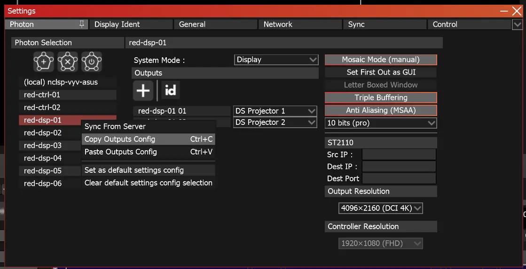
Task: Add a new output with plus icon
Action: 143,91
